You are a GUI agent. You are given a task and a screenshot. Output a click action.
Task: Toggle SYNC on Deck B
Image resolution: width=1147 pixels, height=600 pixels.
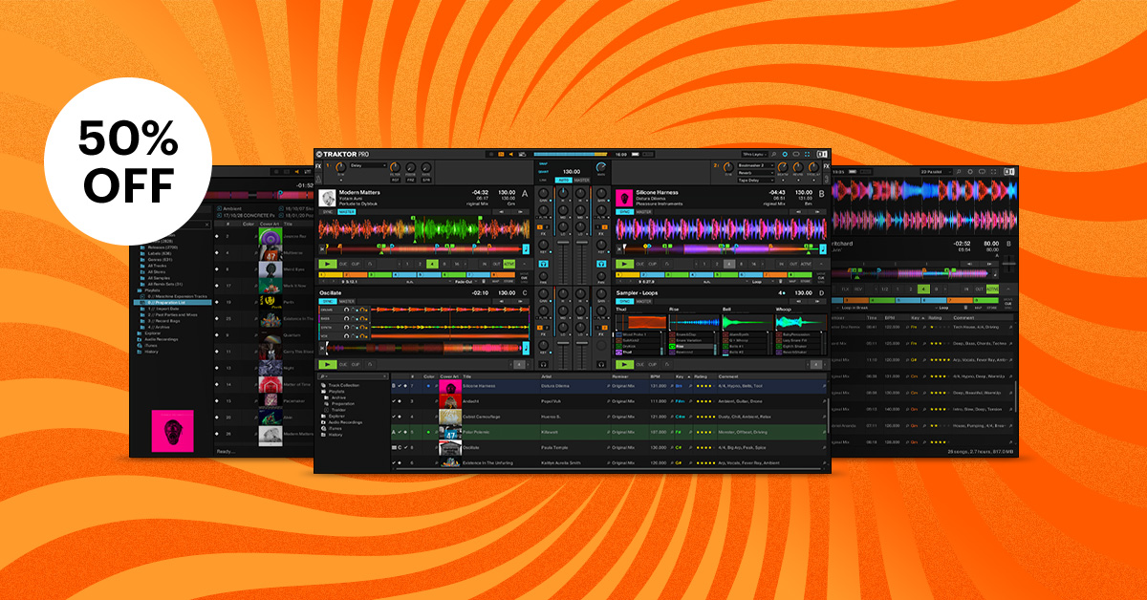pyautogui.click(x=624, y=212)
